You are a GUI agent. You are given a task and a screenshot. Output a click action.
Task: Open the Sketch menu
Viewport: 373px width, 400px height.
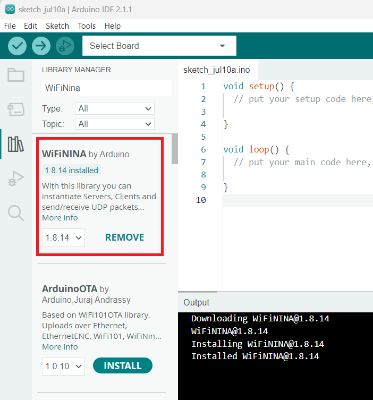click(57, 26)
